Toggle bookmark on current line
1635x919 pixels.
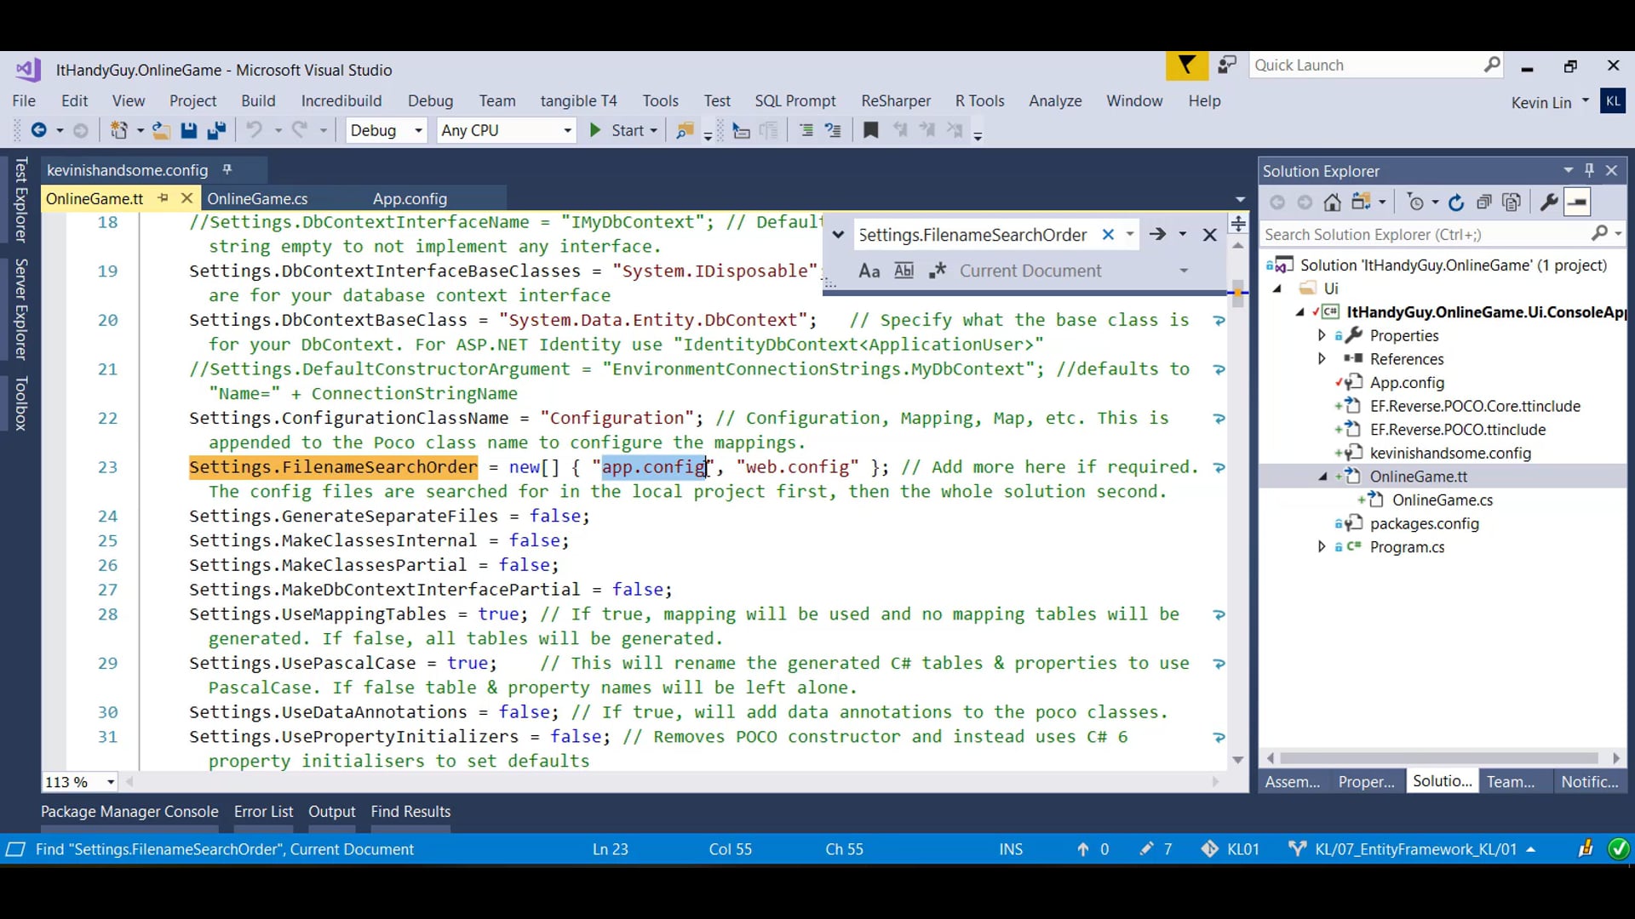(870, 130)
